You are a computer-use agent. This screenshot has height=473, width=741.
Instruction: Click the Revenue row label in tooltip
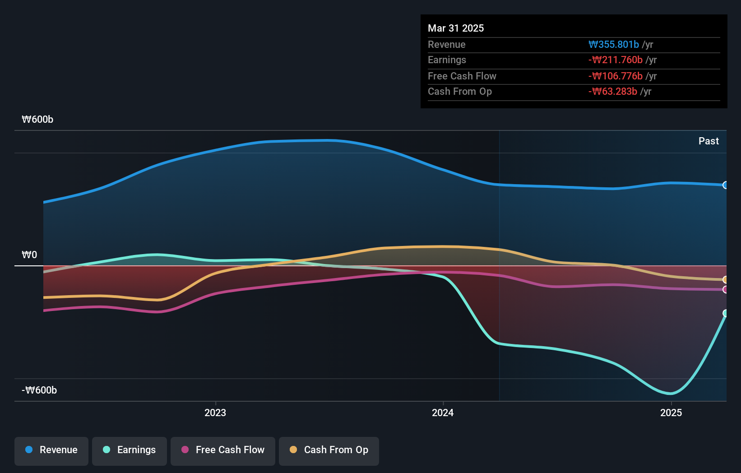click(447, 44)
